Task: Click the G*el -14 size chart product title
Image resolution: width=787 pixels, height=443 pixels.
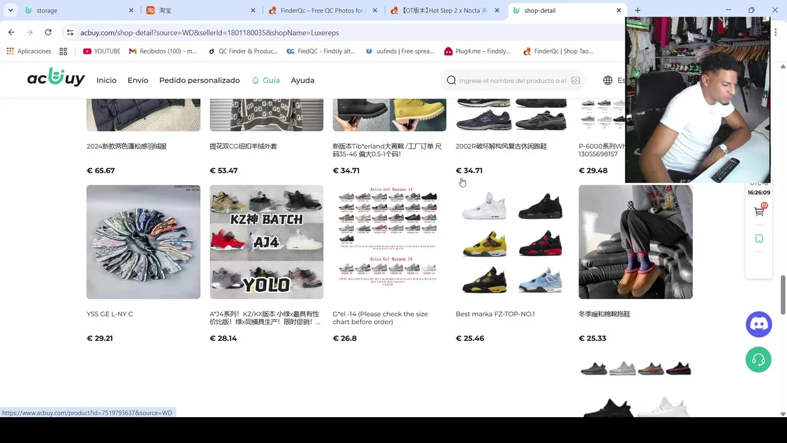Action: (x=380, y=318)
